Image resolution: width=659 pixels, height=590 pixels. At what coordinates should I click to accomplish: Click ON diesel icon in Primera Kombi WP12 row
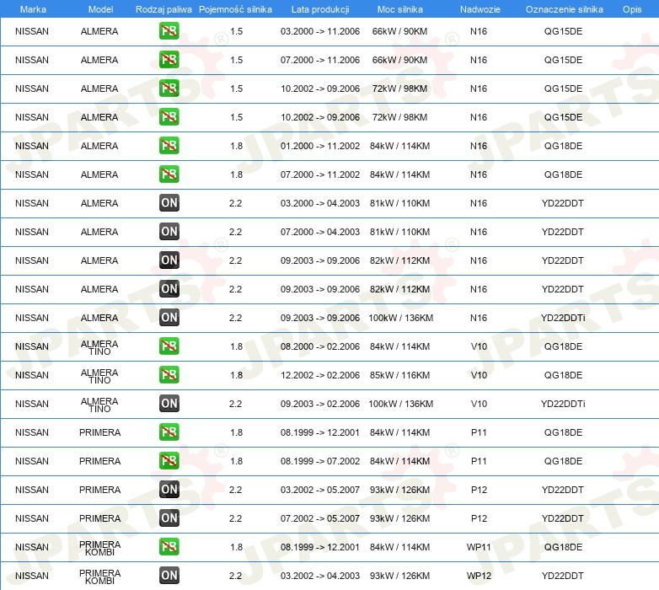169,576
